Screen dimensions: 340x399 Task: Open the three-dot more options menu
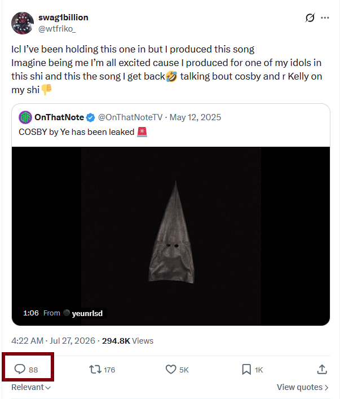pyautogui.click(x=325, y=18)
